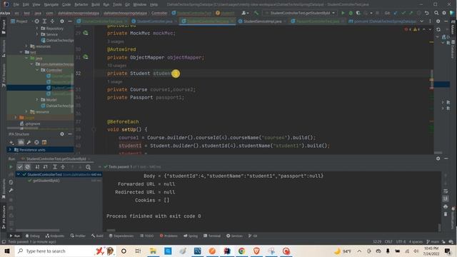Open Search Everywhere magnifier icon

[436, 13]
